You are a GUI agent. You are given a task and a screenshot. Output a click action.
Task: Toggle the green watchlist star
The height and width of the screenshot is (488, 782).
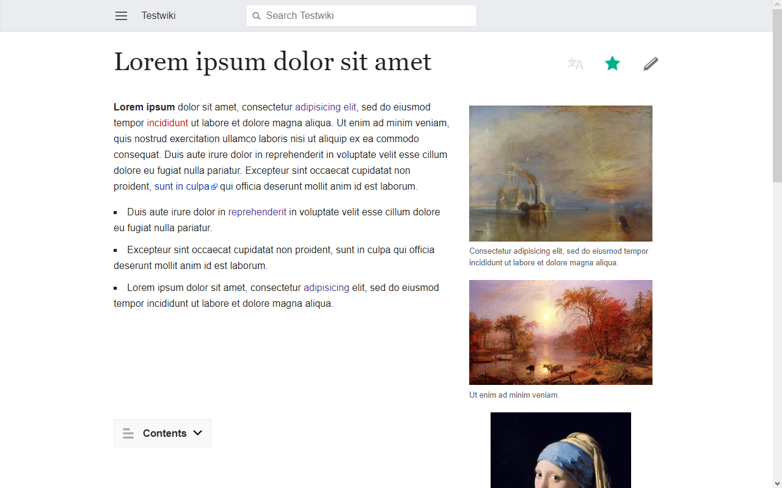[x=612, y=63]
